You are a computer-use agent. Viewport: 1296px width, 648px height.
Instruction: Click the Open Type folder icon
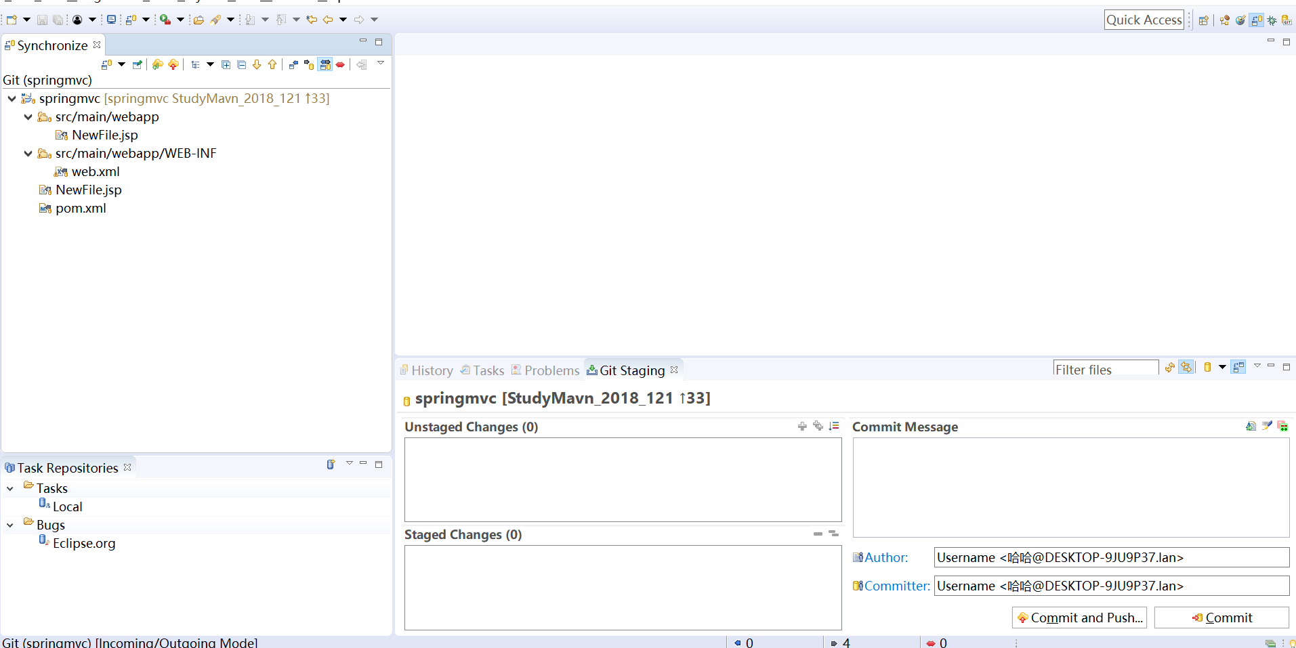[x=198, y=20]
